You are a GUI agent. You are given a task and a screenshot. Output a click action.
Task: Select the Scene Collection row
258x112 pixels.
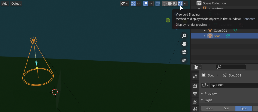[x=224, y=3]
